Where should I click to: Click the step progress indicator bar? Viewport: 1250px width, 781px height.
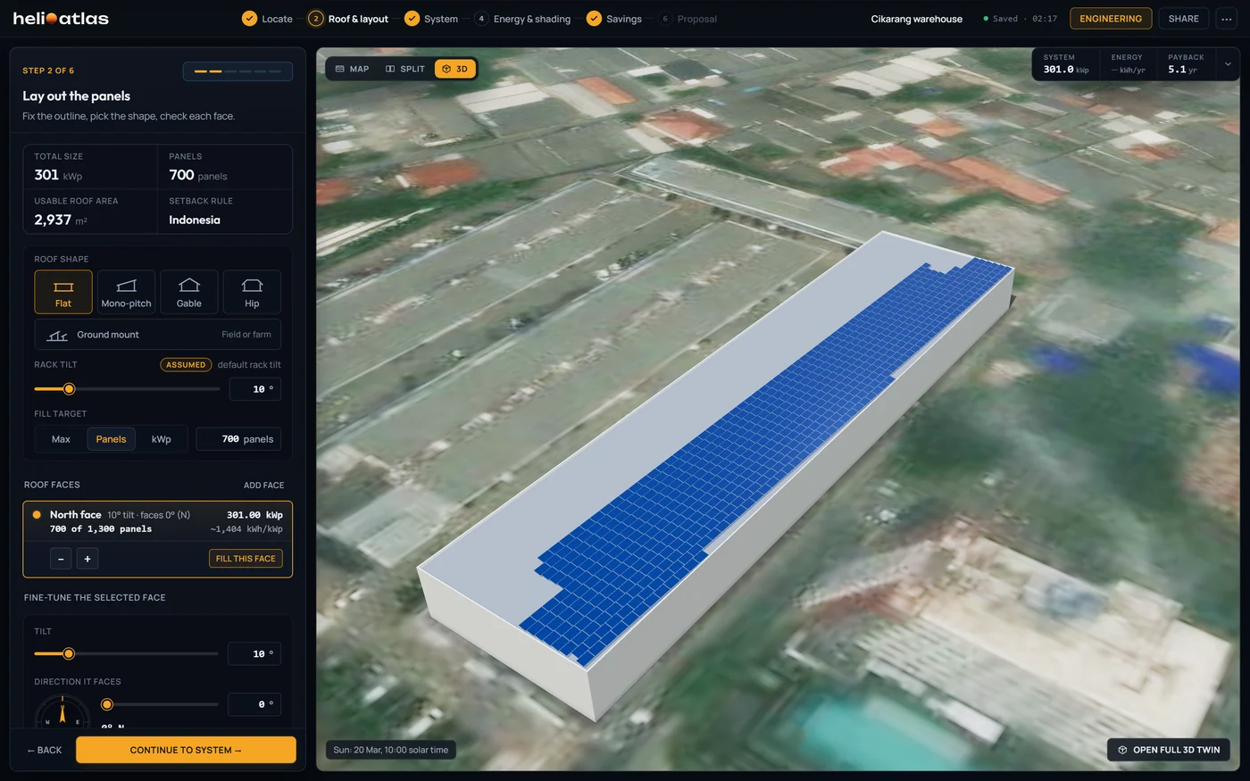237,71
